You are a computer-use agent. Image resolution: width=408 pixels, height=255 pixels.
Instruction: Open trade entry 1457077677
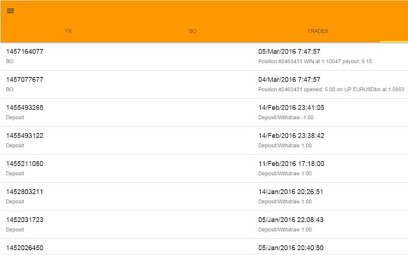pos(25,80)
